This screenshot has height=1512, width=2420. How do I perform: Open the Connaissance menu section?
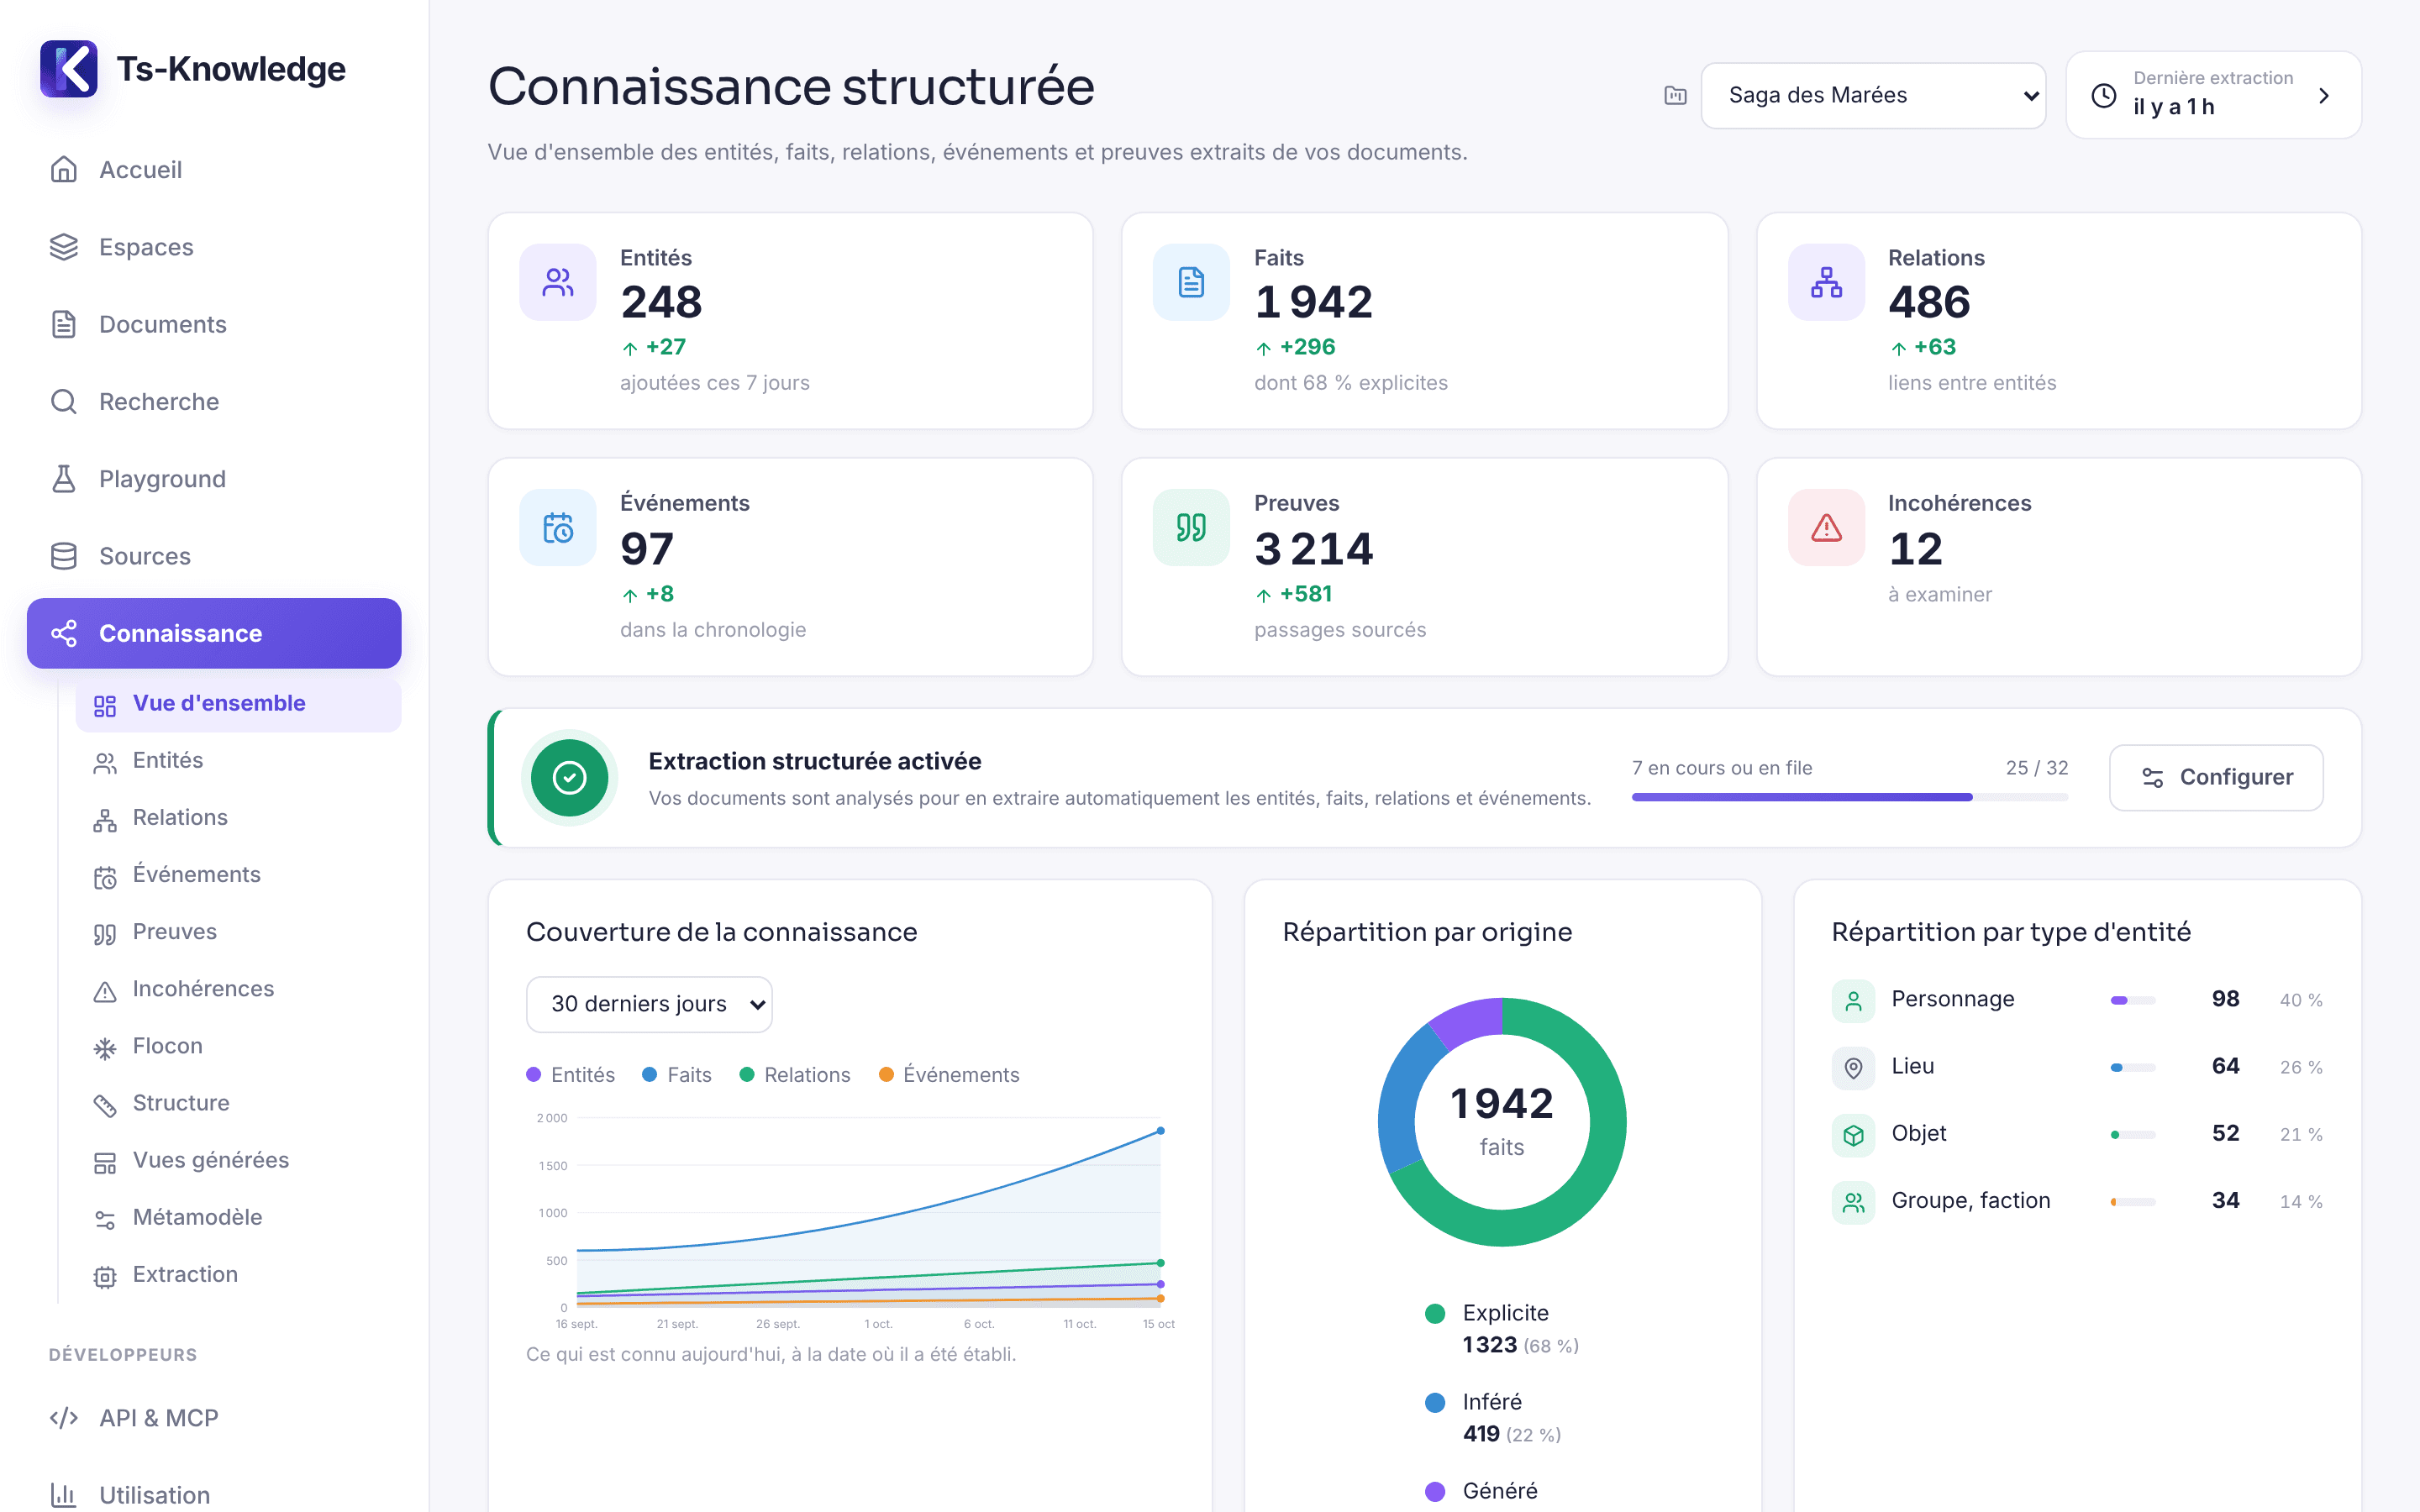pos(214,633)
